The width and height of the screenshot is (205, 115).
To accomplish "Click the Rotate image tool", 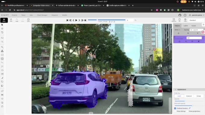I will coord(2,32).
